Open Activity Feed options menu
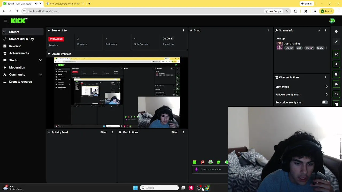This screenshot has height=192, width=342. pyautogui.click(x=112, y=132)
